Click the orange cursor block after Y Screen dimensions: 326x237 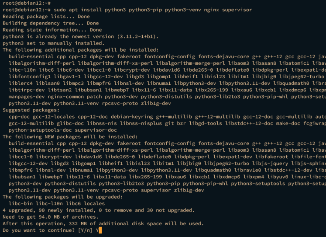pos(100,230)
